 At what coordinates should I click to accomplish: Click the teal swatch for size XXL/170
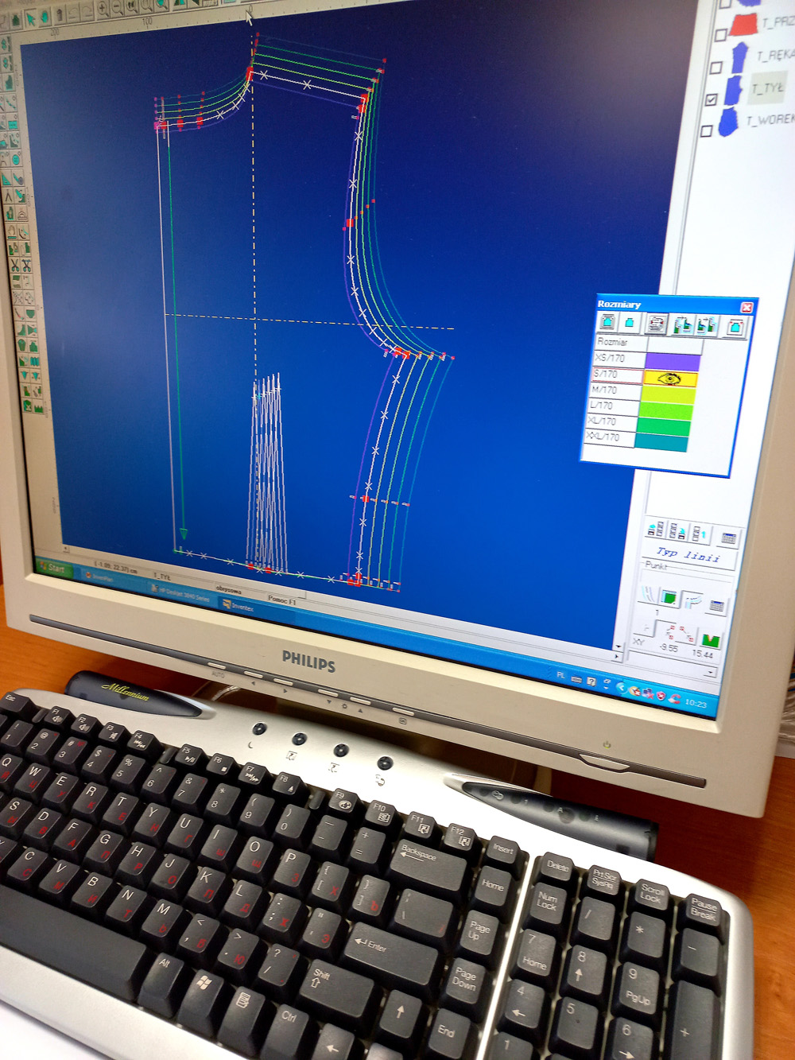[x=661, y=442]
